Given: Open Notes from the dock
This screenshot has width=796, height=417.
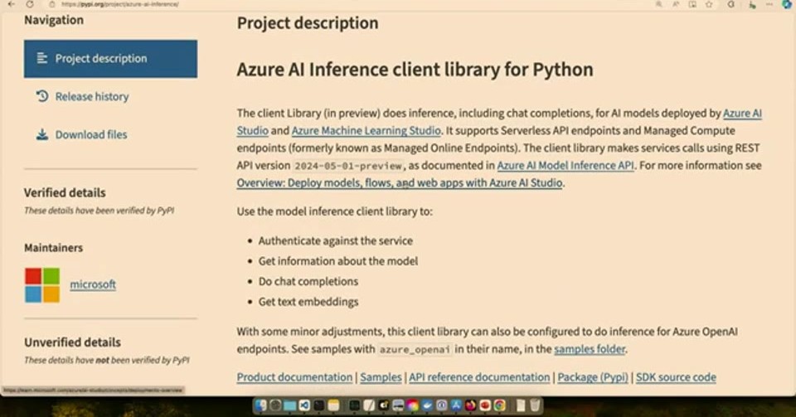Looking at the screenshot, I should click(333, 405).
